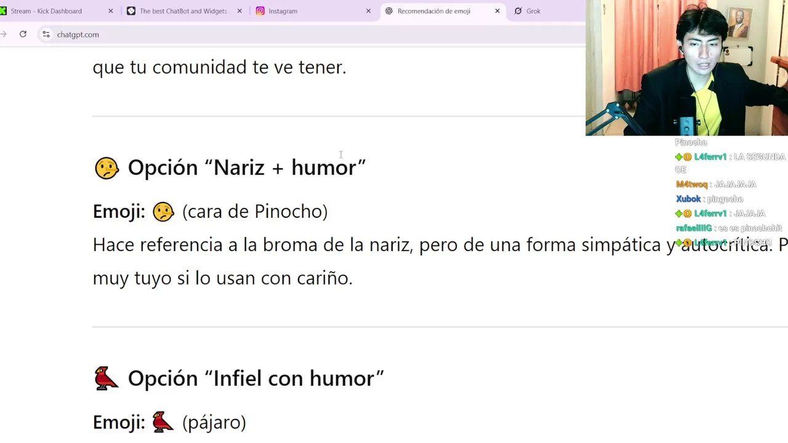This screenshot has width=788, height=443.
Task: Click the Xubok username in chat
Action: (x=688, y=199)
